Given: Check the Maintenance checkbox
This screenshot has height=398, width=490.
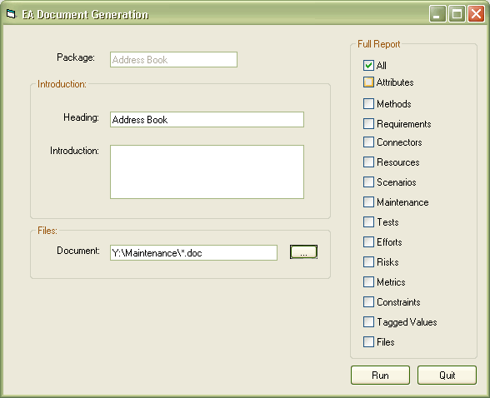Looking at the screenshot, I should point(368,202).
